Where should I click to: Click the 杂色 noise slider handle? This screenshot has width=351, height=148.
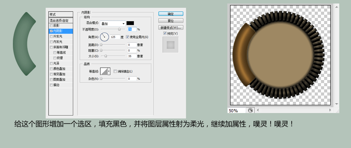pyautogui.click(x=101, y=79)
